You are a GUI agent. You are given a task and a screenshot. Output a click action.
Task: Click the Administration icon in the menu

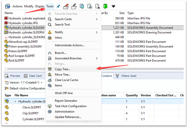tap(50, 112)
